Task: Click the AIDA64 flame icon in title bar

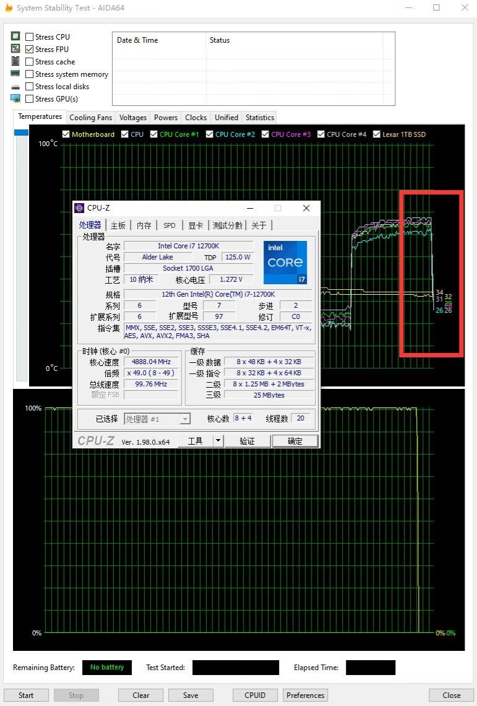Action: coord(9,7)
